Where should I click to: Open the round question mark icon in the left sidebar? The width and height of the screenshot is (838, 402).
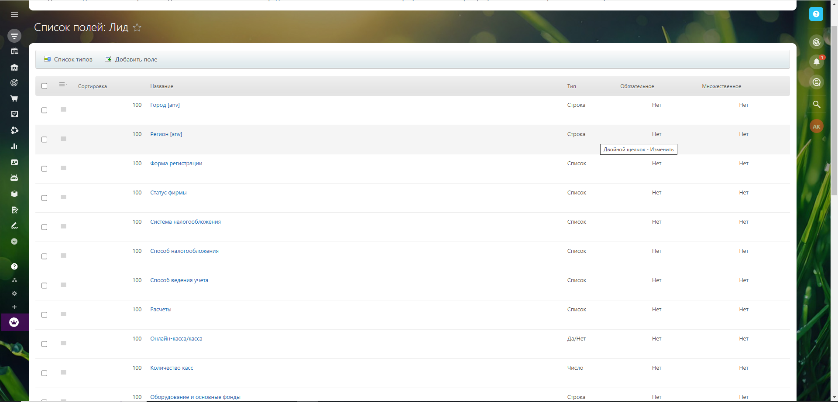14,266
